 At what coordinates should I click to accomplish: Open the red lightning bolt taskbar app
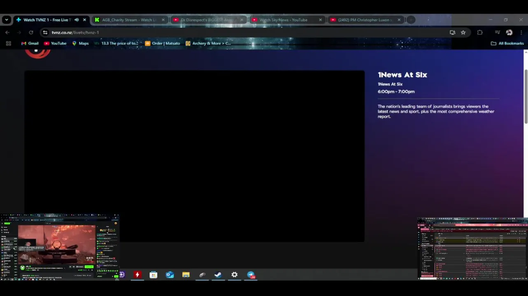point(137,275)
